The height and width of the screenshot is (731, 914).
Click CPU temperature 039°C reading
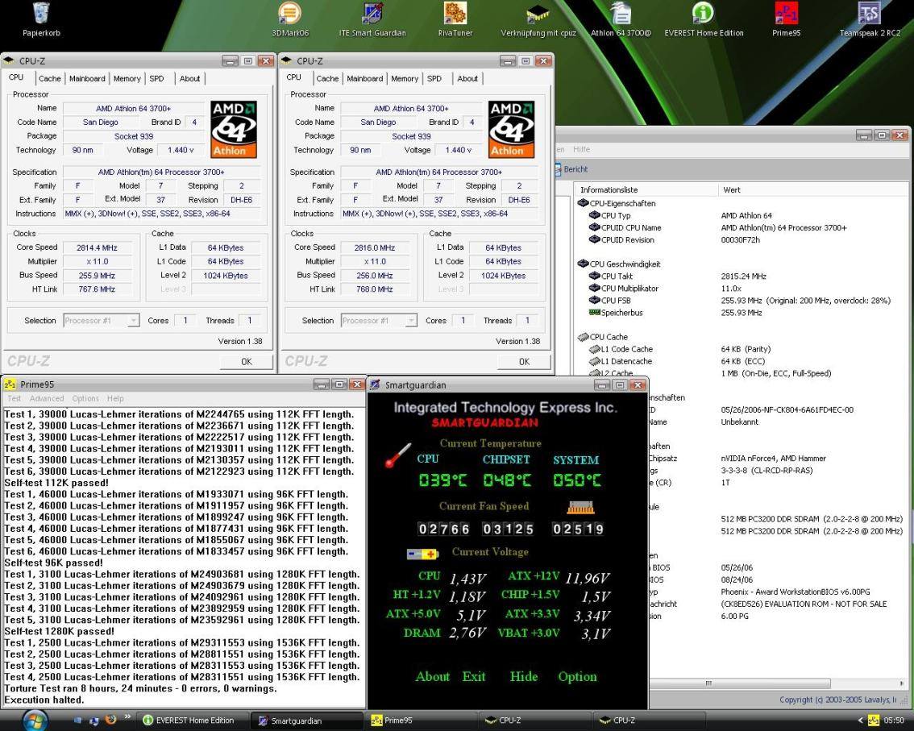443,480
